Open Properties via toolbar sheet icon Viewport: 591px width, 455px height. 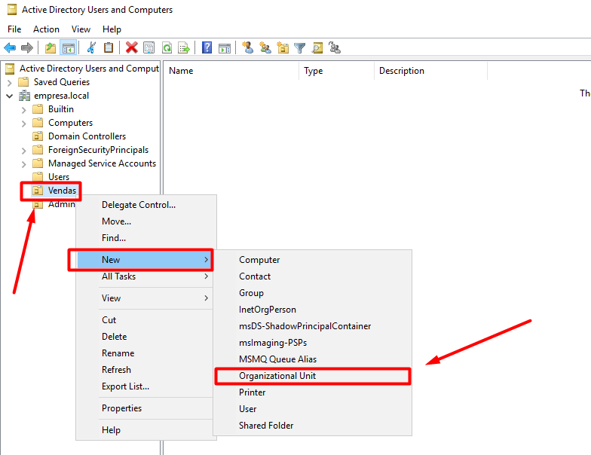click(149, 48)
